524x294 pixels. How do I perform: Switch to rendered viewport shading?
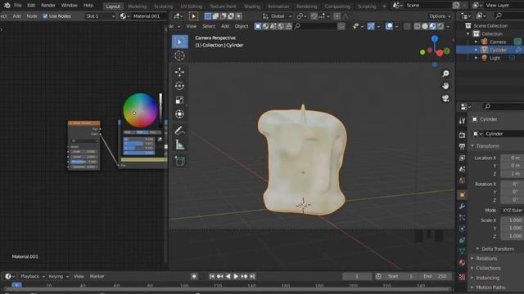[440, 26]
